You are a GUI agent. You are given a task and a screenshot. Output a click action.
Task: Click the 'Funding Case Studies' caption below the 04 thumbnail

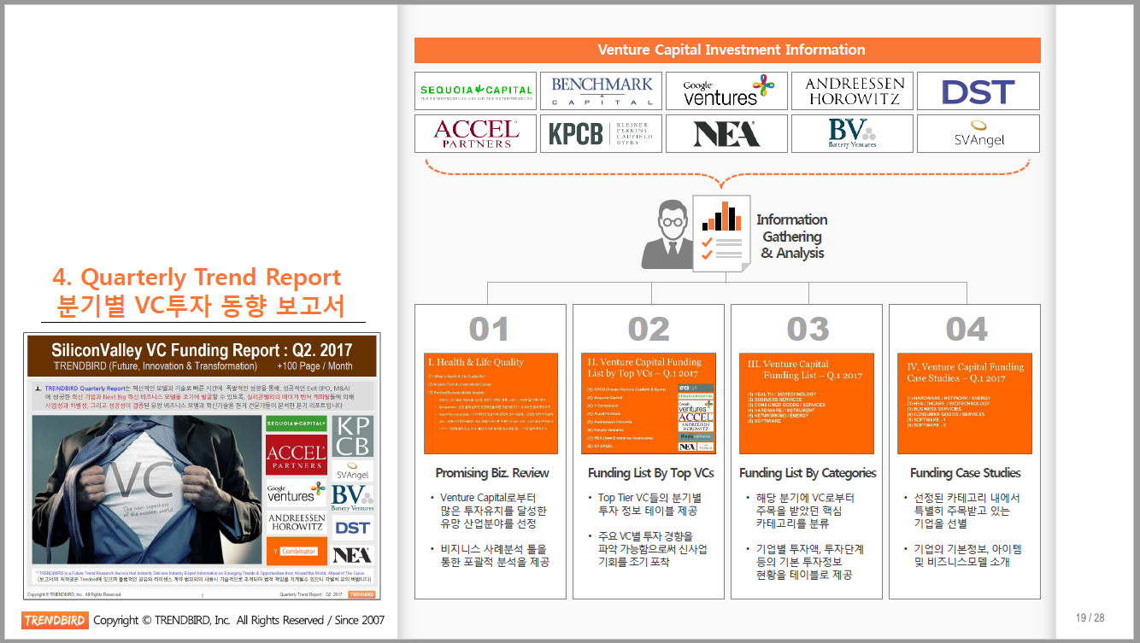(966, 473)
